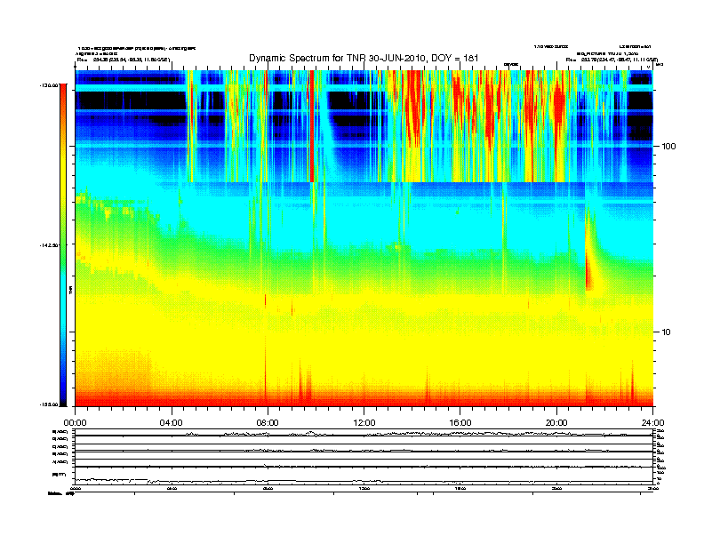
Task: Click the vertical red stripe near 09:50
Action: (x=312, y=125)
